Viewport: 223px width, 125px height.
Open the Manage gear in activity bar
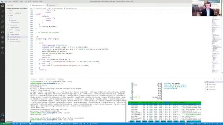coord(2,120)
